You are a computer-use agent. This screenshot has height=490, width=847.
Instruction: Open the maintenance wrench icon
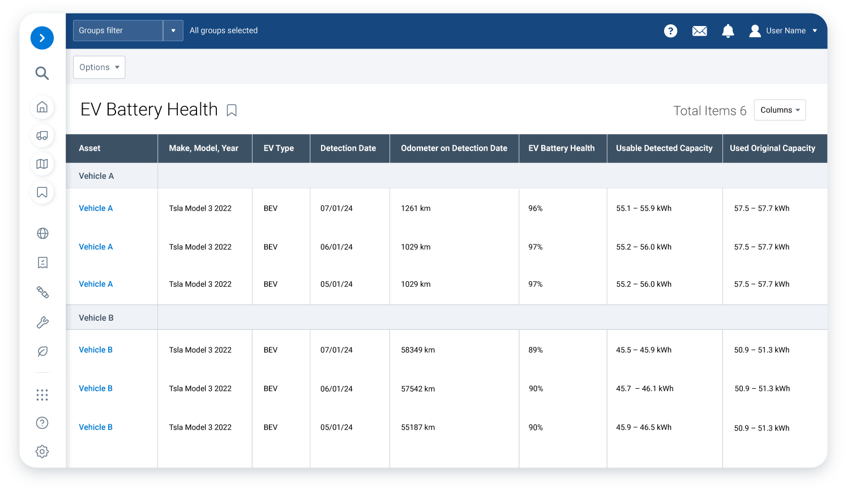(x=42, y=323)
